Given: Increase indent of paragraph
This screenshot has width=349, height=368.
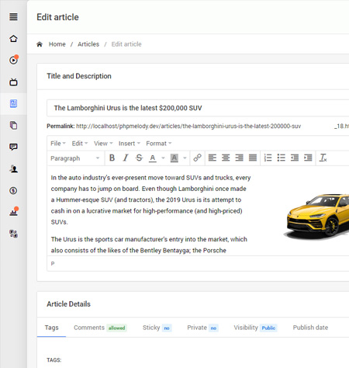Looking at the screenshot, I should [x=308, y=158].
